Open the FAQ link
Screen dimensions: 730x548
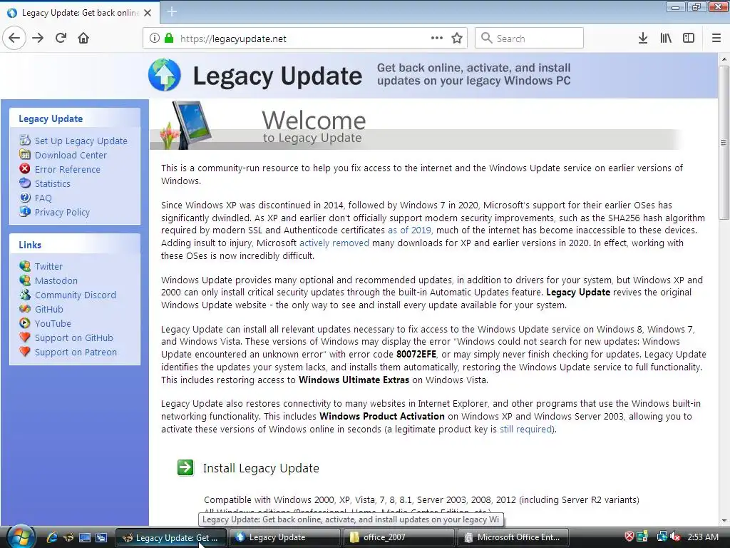pos(43,198)
